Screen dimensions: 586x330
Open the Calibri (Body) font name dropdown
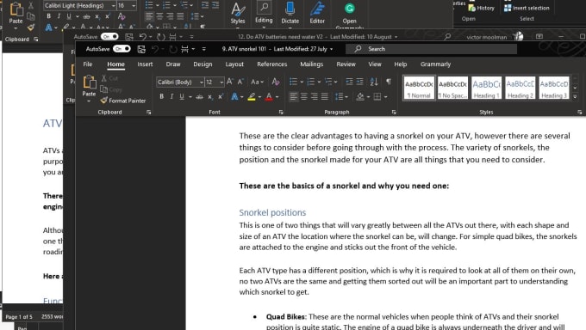[202, 82]
